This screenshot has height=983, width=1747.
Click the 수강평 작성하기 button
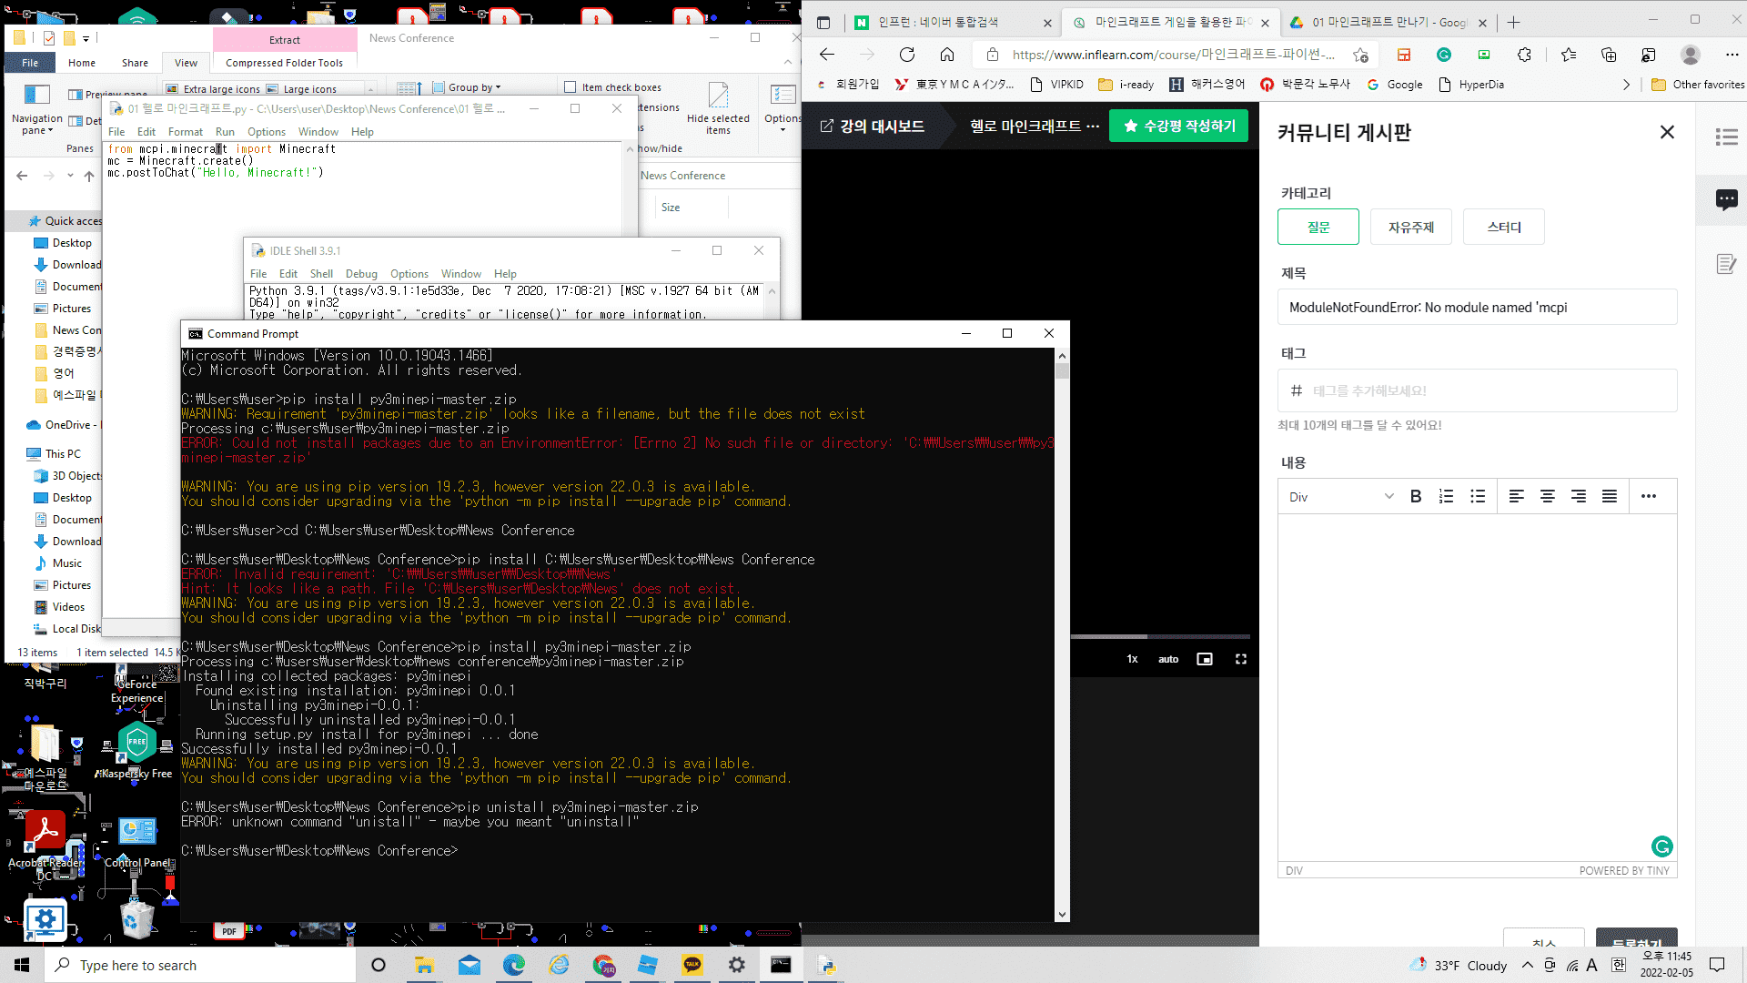click(1179, 126)
